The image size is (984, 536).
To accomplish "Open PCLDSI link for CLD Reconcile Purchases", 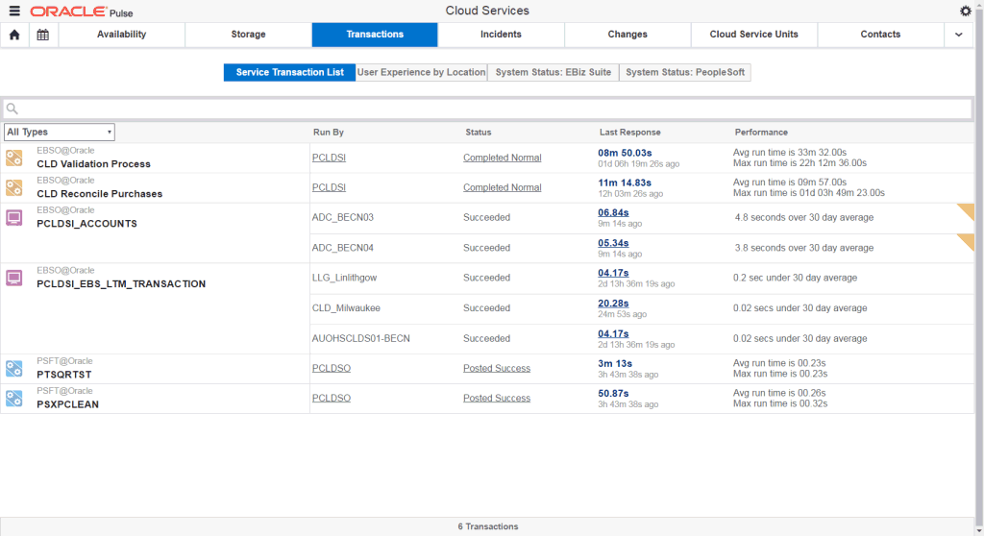I will point(329,187).
